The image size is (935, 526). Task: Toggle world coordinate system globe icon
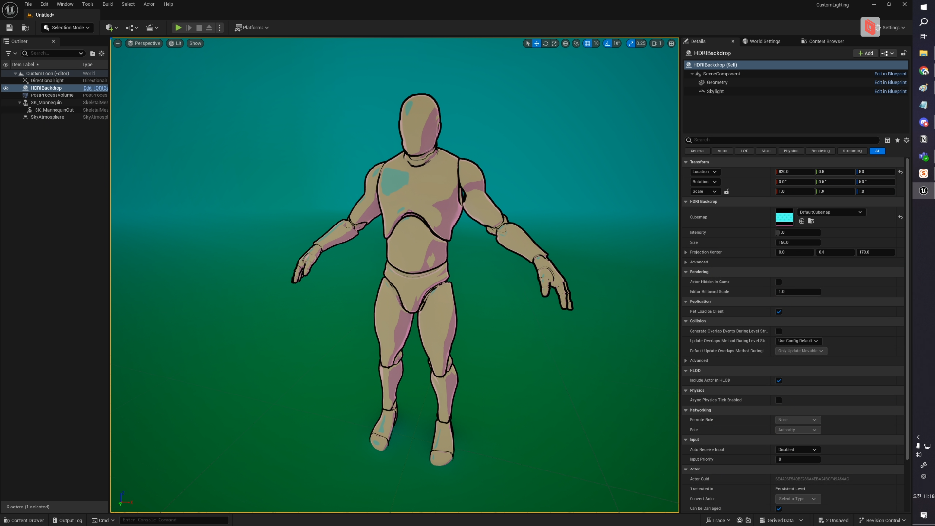[565, 44]
